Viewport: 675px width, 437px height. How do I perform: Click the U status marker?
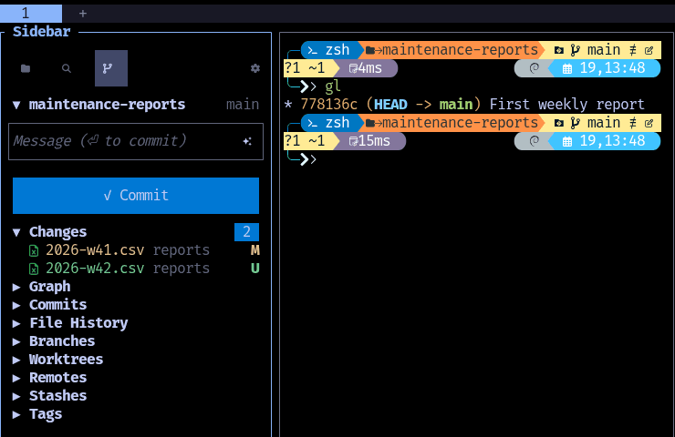[254, 269]
